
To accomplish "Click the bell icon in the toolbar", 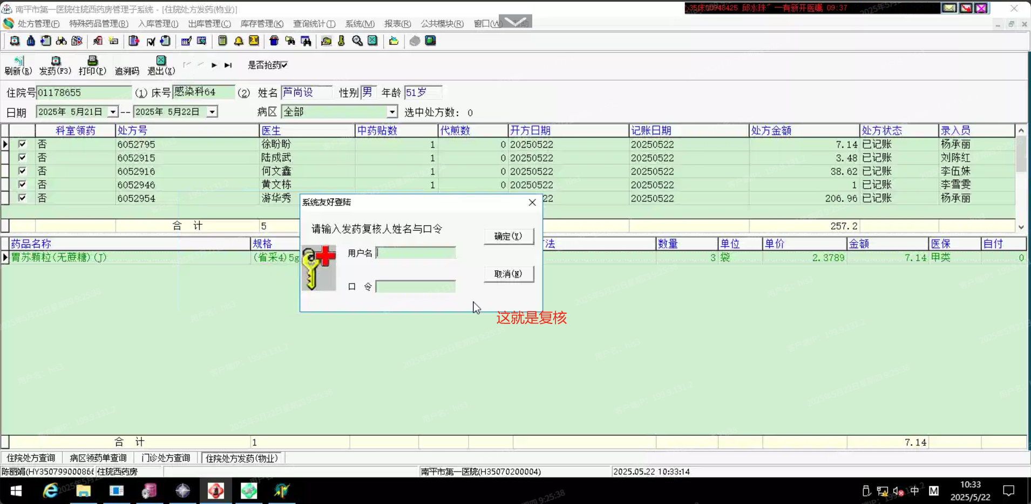I will pos(238,41).
